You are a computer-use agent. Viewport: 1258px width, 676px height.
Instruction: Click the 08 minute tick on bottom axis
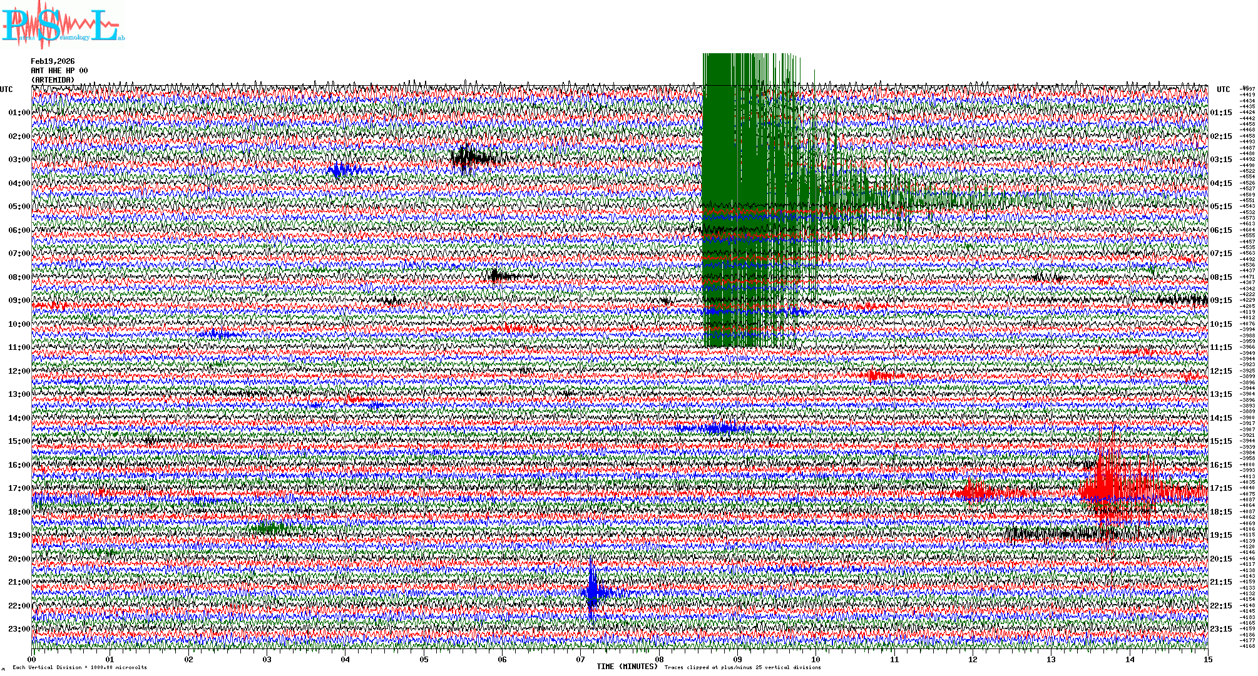659,660
